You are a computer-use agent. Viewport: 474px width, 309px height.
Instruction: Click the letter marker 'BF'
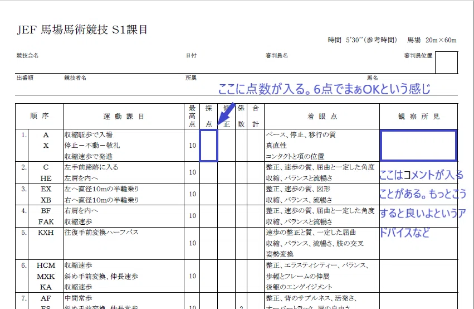point(46,211)
